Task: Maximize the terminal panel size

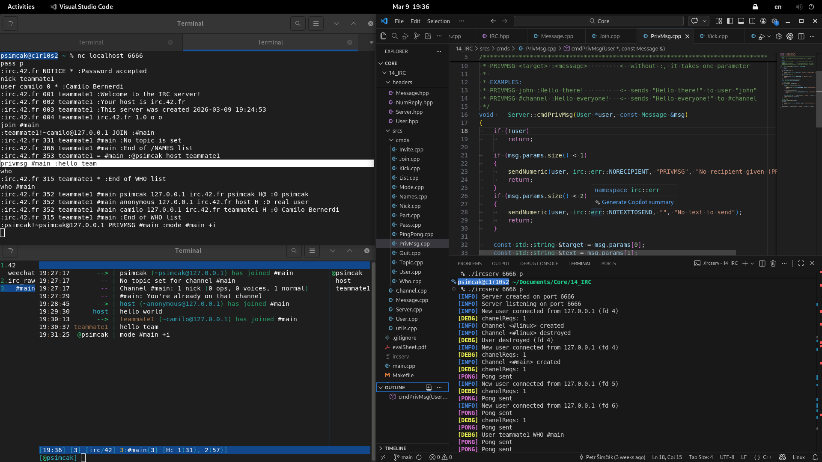Action: (801, 264)
